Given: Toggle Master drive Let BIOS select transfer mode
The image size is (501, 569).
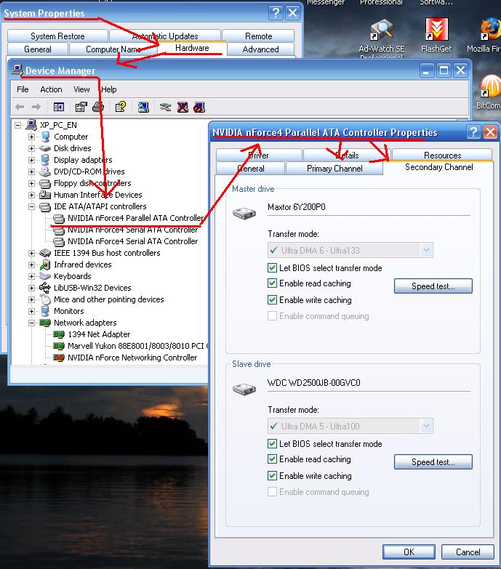Looking at the screenshot, I should point(272,268).
